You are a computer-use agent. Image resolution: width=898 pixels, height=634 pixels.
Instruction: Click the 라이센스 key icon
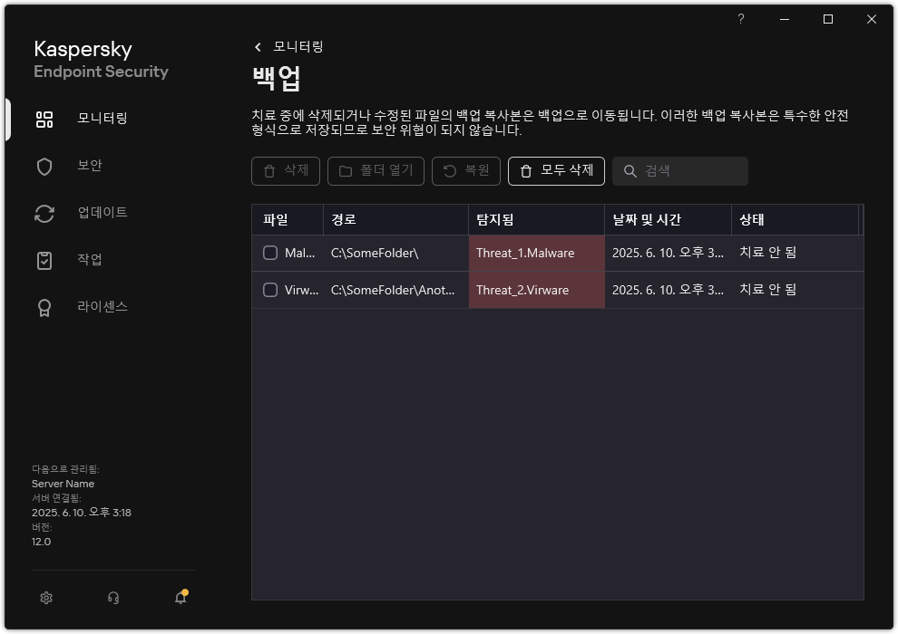pyautogui.click(x=44, y=306)
